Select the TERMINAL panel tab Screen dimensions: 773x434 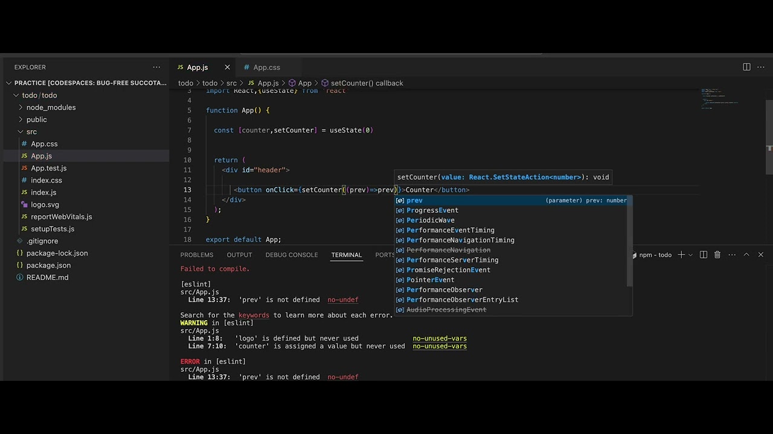click(347, 255)
